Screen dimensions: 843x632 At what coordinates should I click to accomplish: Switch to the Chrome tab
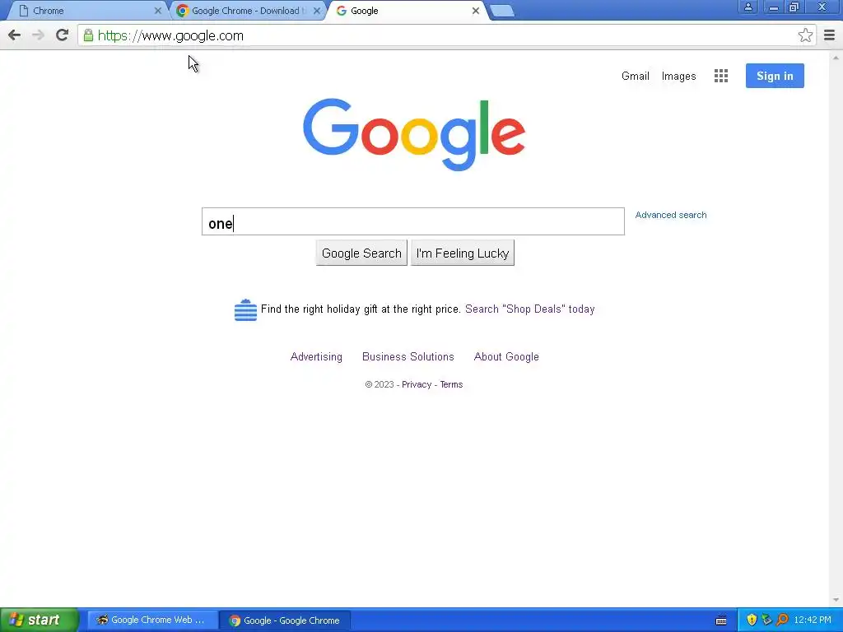coord(86,11)
